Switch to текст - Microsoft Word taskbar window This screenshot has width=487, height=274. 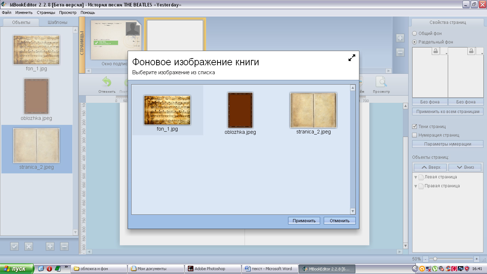pyautogui.click(x=270, y=269)
